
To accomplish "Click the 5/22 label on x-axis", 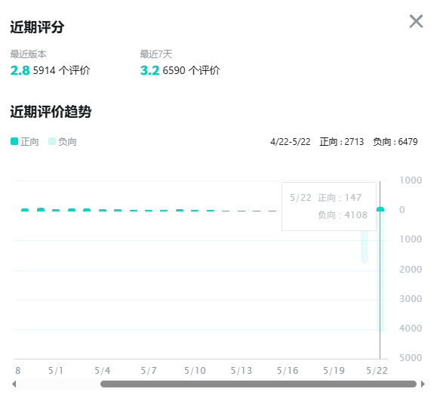I will tap(377, 371).
